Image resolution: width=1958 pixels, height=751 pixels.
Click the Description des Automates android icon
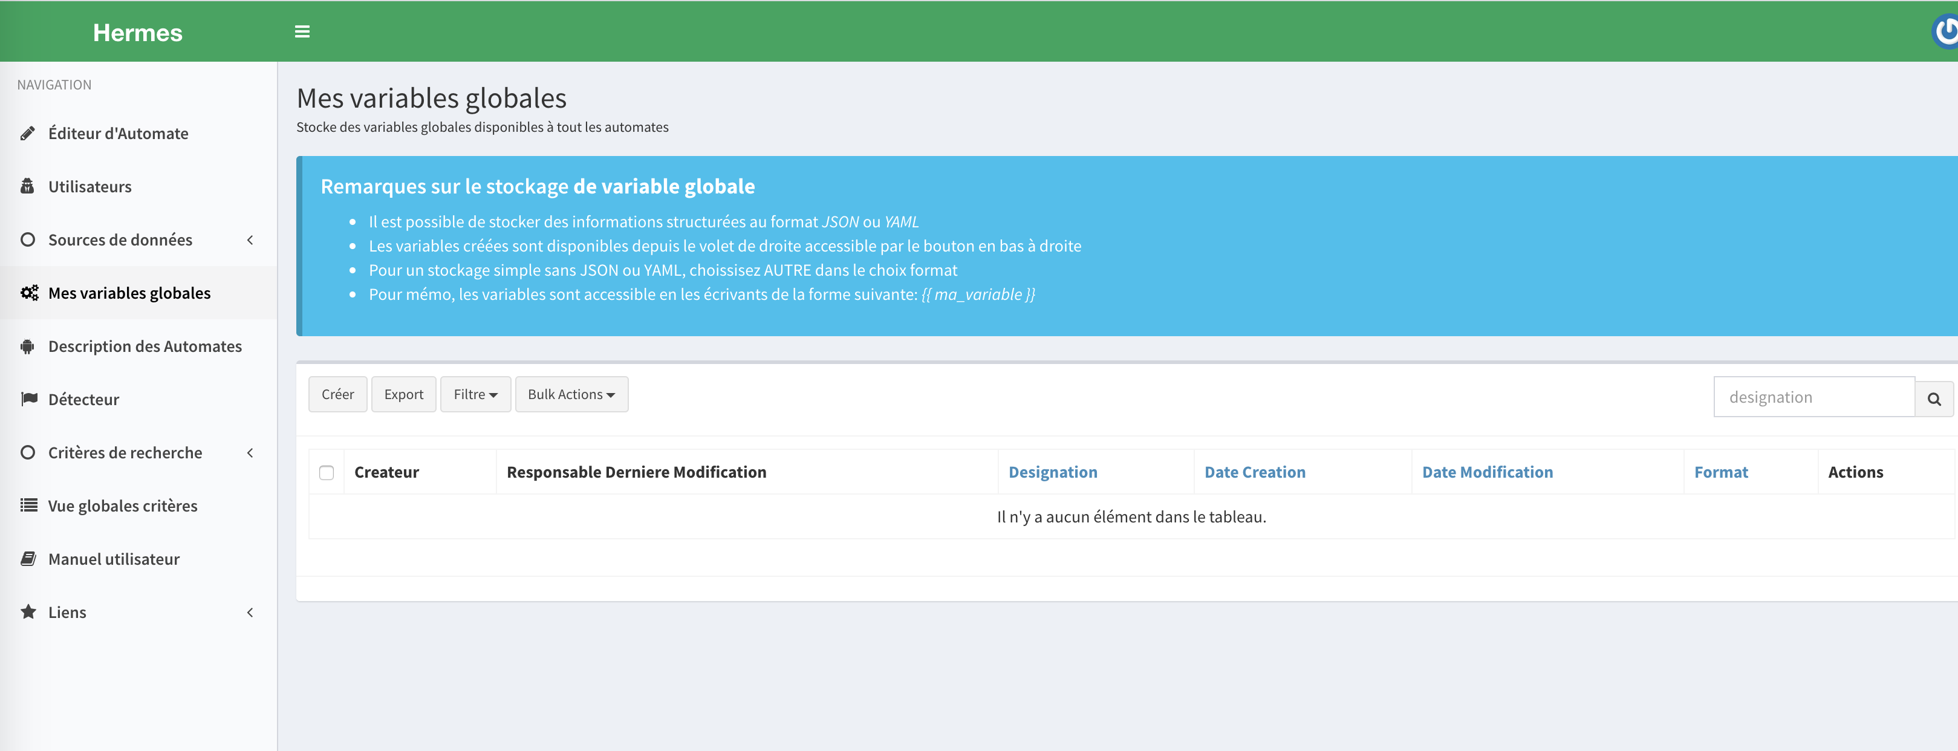click(28, 346)
